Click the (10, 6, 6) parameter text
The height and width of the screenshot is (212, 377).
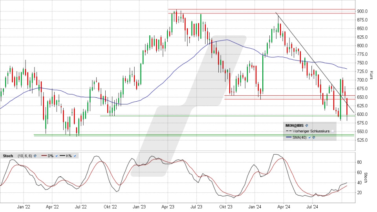[25, 156]
